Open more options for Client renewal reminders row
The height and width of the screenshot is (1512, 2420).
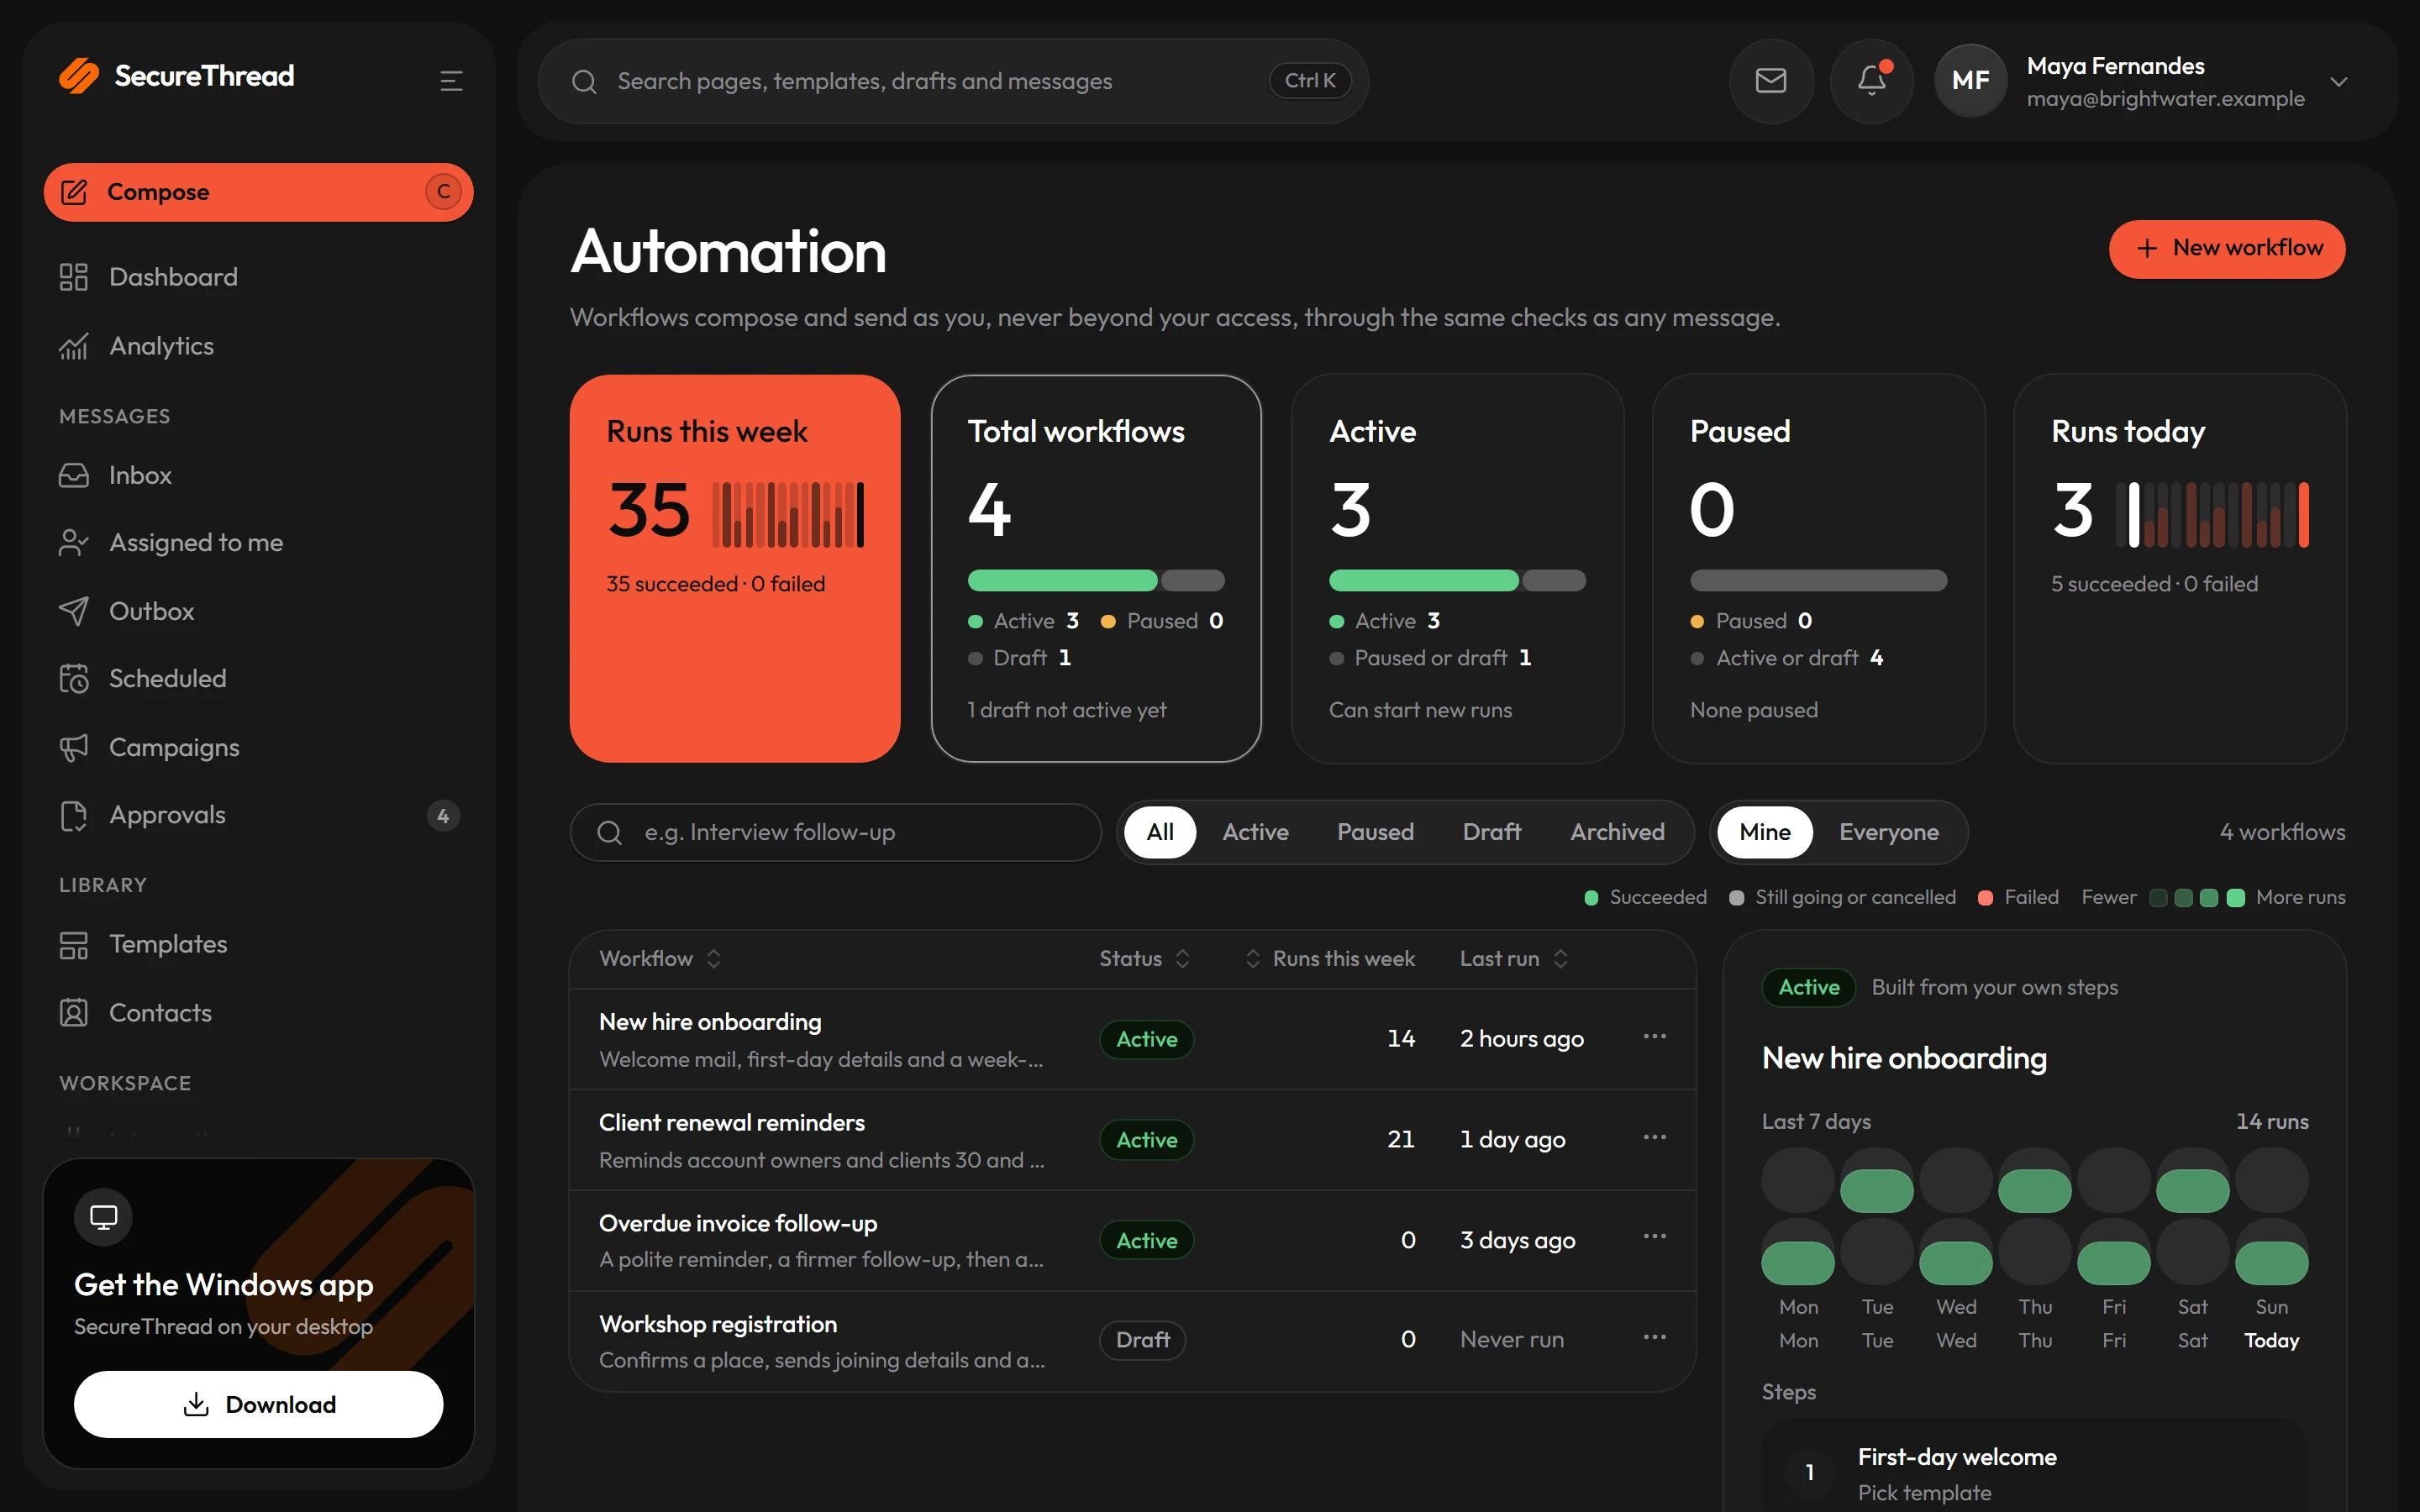(x=1655, y=1137)
